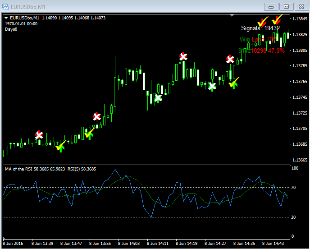Click the red X lose mark above the 14:19 candles
This screenshot has width=310, height=249.
click(183, 56)
